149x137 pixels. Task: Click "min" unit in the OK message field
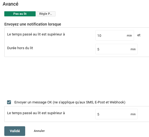133,114
